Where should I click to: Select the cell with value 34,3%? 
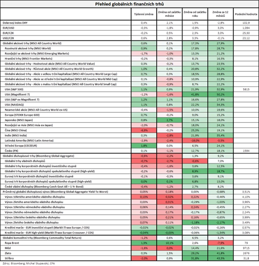221,104
